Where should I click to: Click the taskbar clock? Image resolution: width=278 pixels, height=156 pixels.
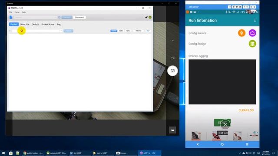[265, 153]
